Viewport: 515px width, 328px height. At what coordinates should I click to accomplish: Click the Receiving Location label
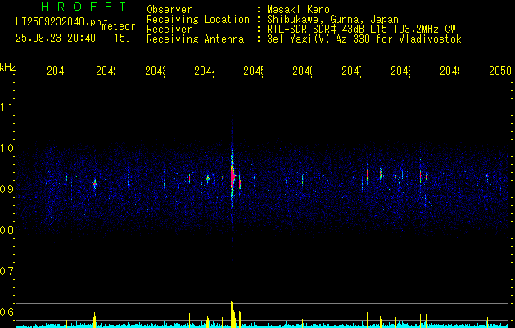pyautogui.click(x=198, y=20)
